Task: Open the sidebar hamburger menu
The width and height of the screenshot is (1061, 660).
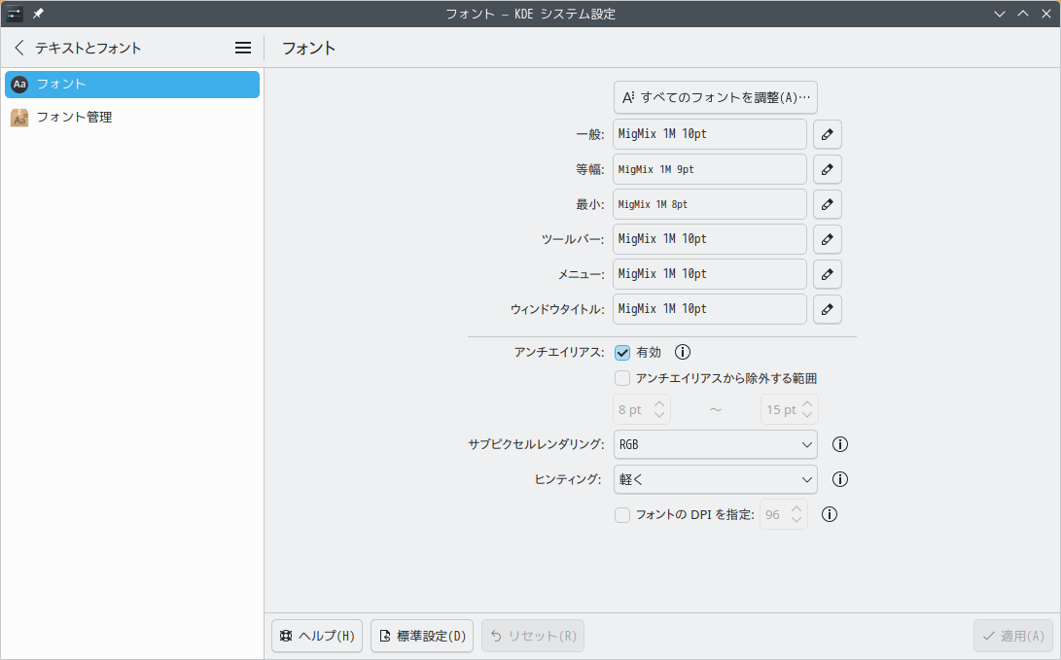Action: (242, 47)
